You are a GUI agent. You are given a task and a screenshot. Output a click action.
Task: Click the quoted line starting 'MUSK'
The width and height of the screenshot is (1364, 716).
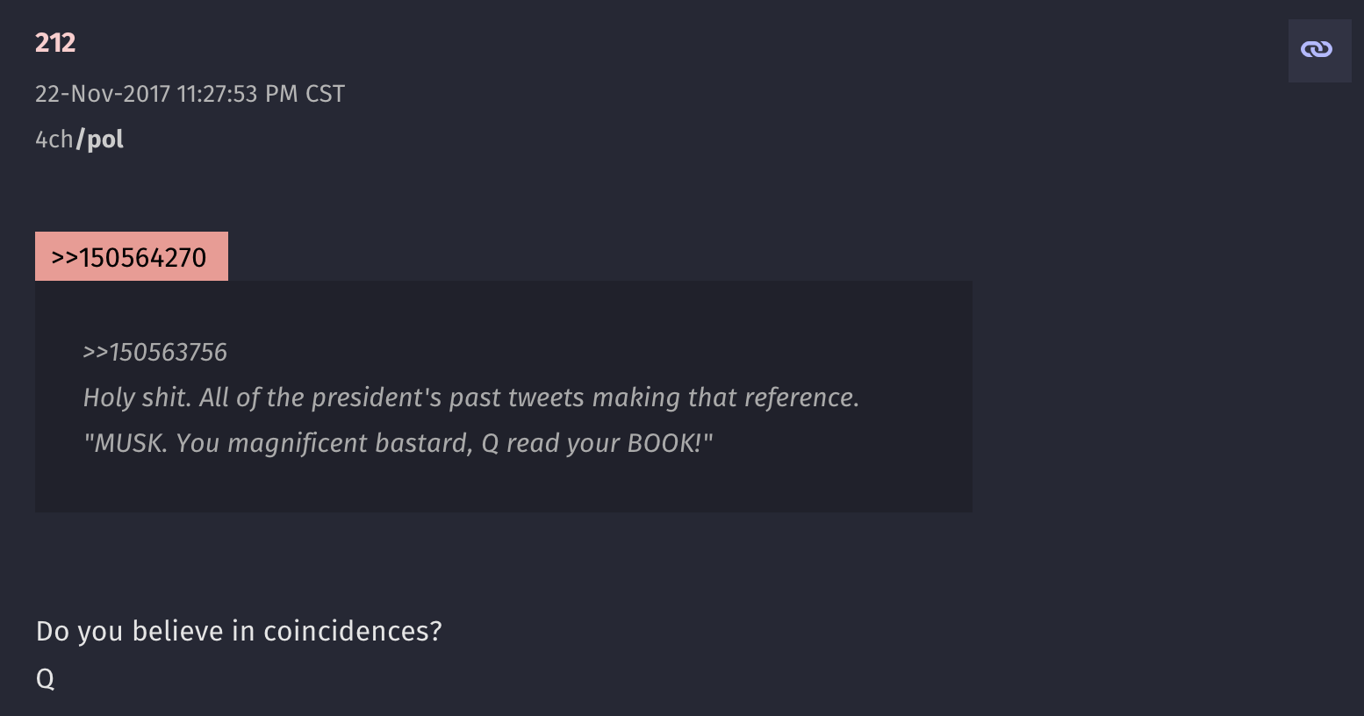click(x=398, y=443)
